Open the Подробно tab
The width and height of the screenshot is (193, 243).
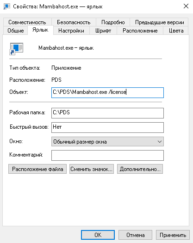[113, 22]
